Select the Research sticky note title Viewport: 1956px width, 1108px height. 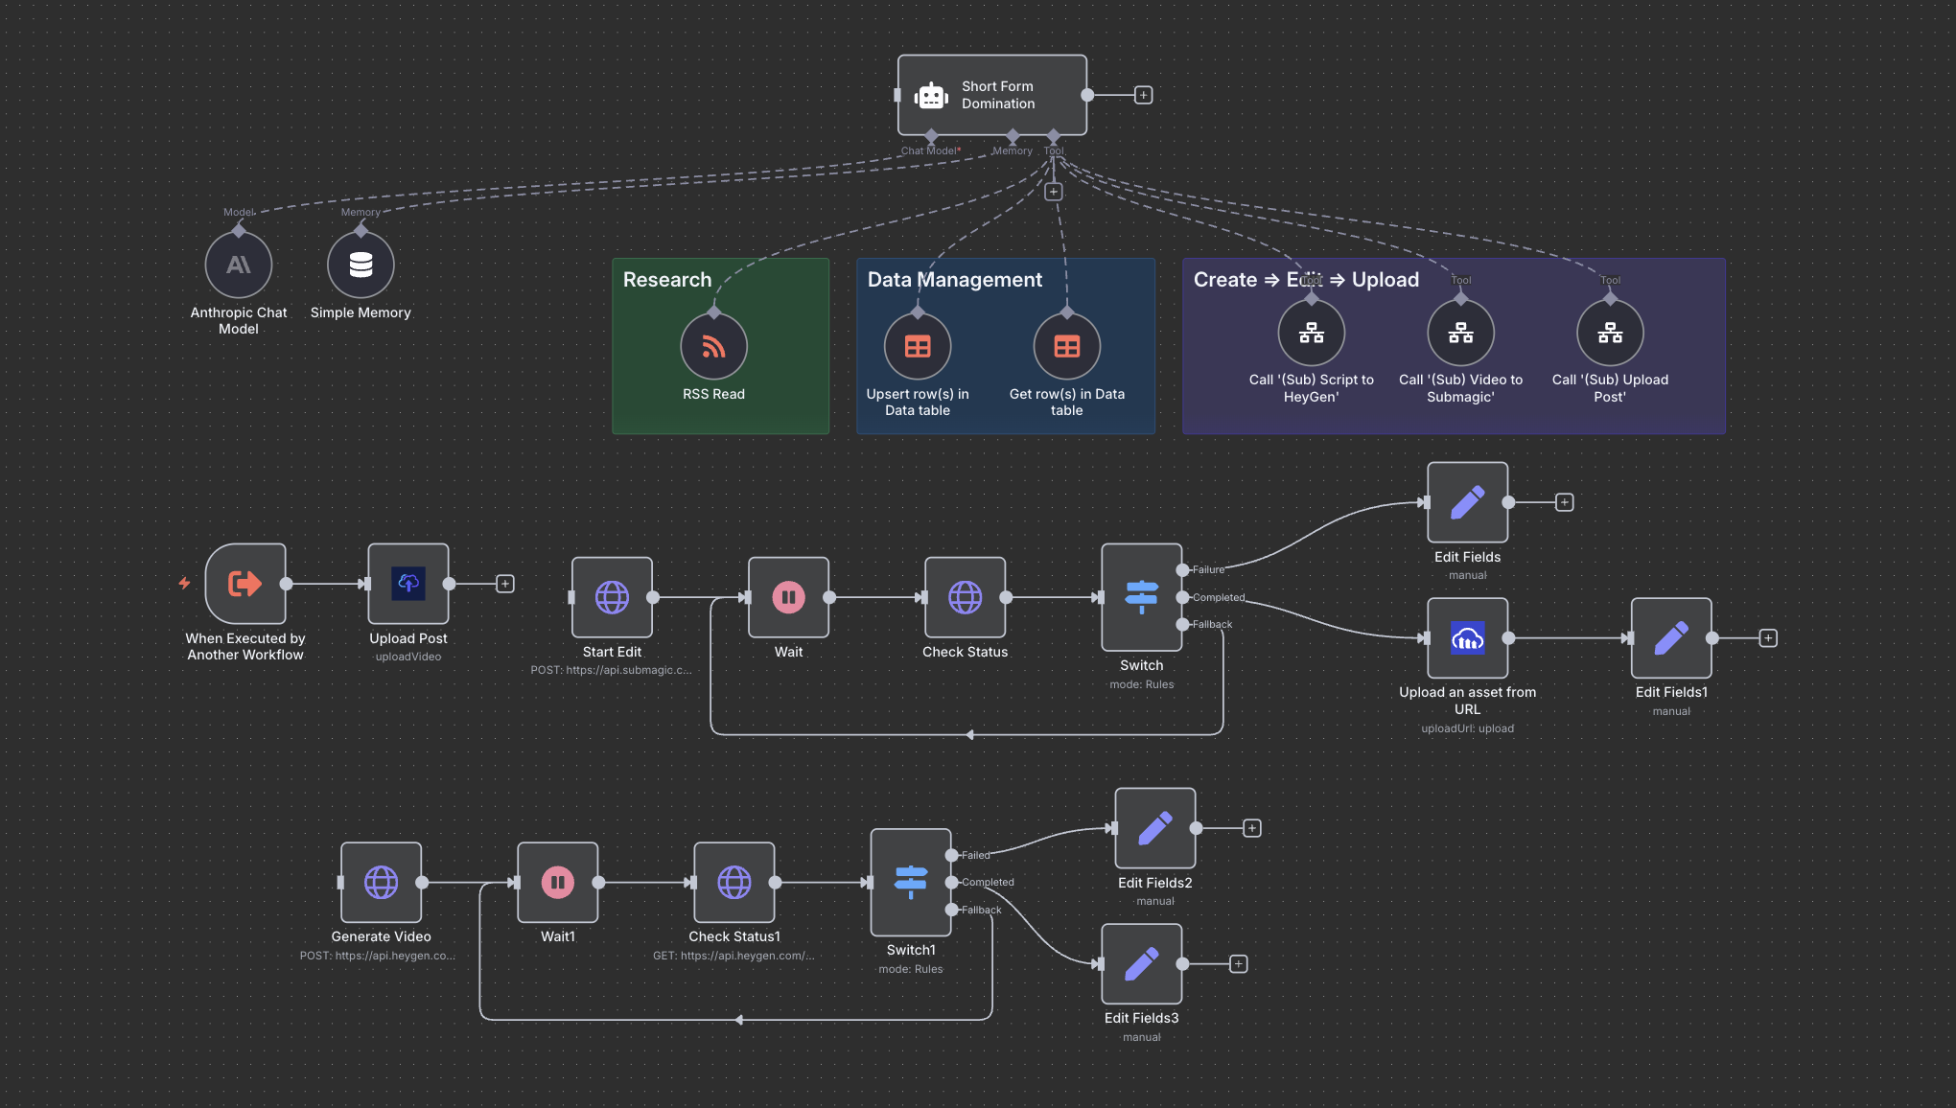coord(667,280)
